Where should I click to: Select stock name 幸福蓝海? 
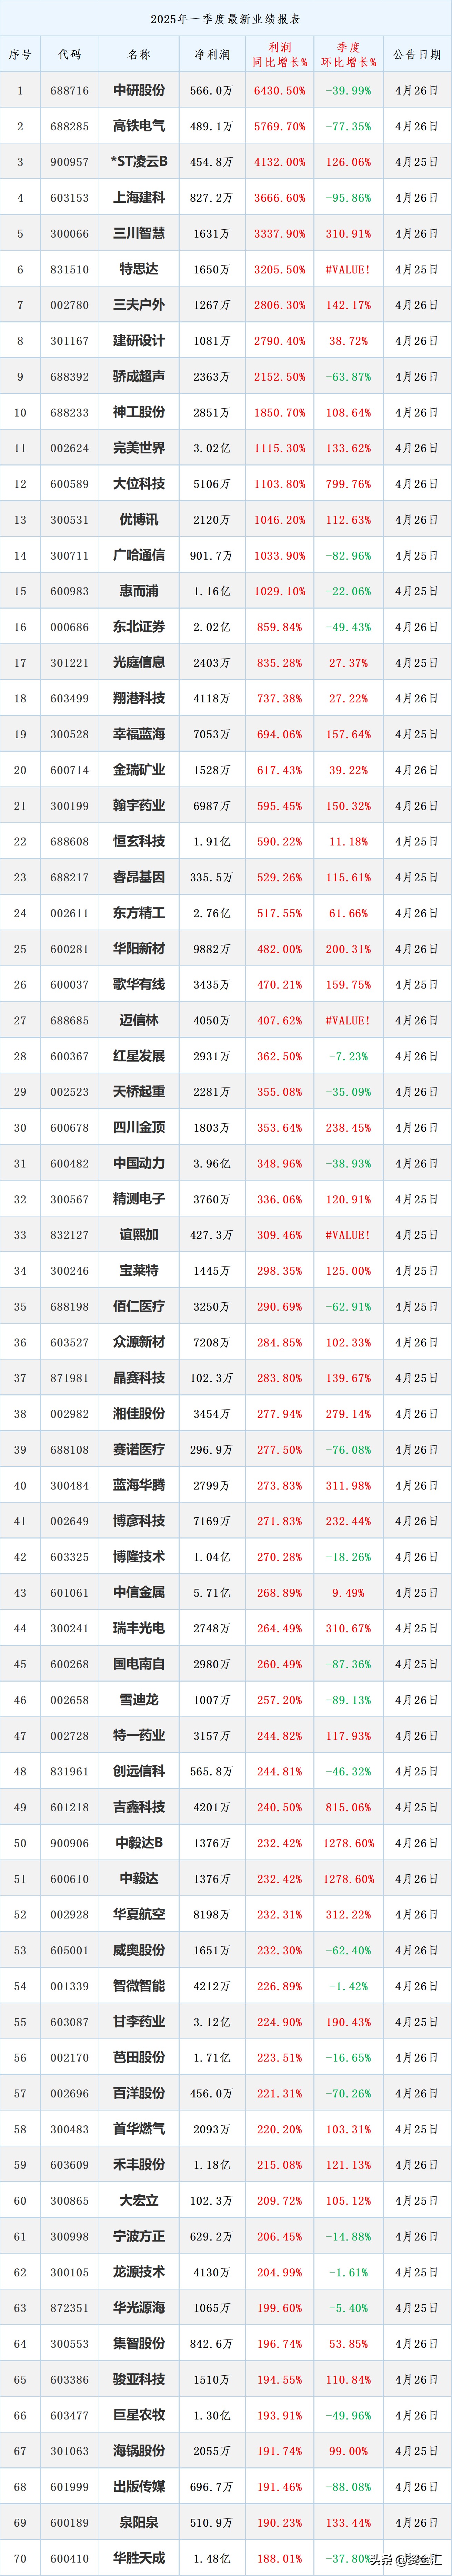[x=139, y=734]
